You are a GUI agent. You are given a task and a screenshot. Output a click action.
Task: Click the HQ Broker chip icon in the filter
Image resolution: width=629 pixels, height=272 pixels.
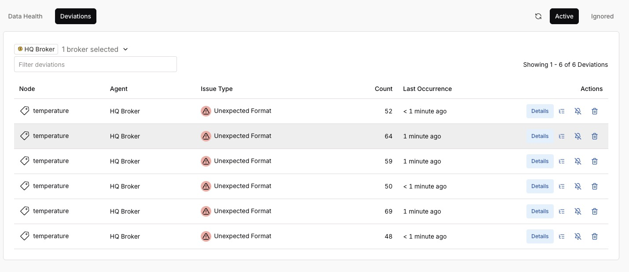tap(20, 49)
